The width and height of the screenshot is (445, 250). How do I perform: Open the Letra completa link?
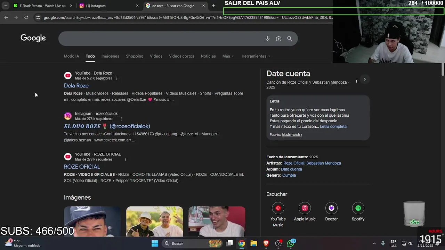pyautogui.click(x=333, y=126)
